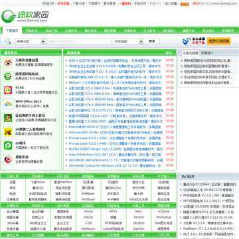The image size is (239, 239).
Task: Click arrow bullet beside QQ9.1.6 entry
Action: [66, 60]
